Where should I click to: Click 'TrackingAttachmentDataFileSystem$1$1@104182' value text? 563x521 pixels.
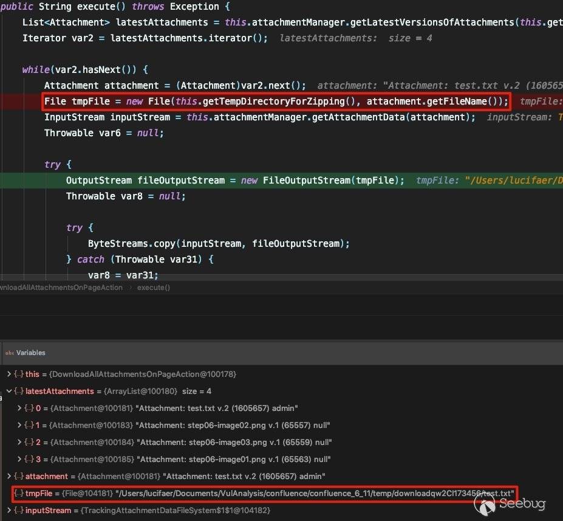point(176,510)
